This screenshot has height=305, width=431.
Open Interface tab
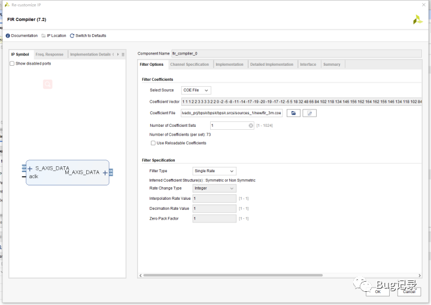coord(308,65)
